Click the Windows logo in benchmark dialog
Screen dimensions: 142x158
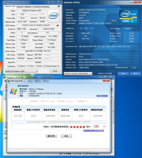pos(14,91)
